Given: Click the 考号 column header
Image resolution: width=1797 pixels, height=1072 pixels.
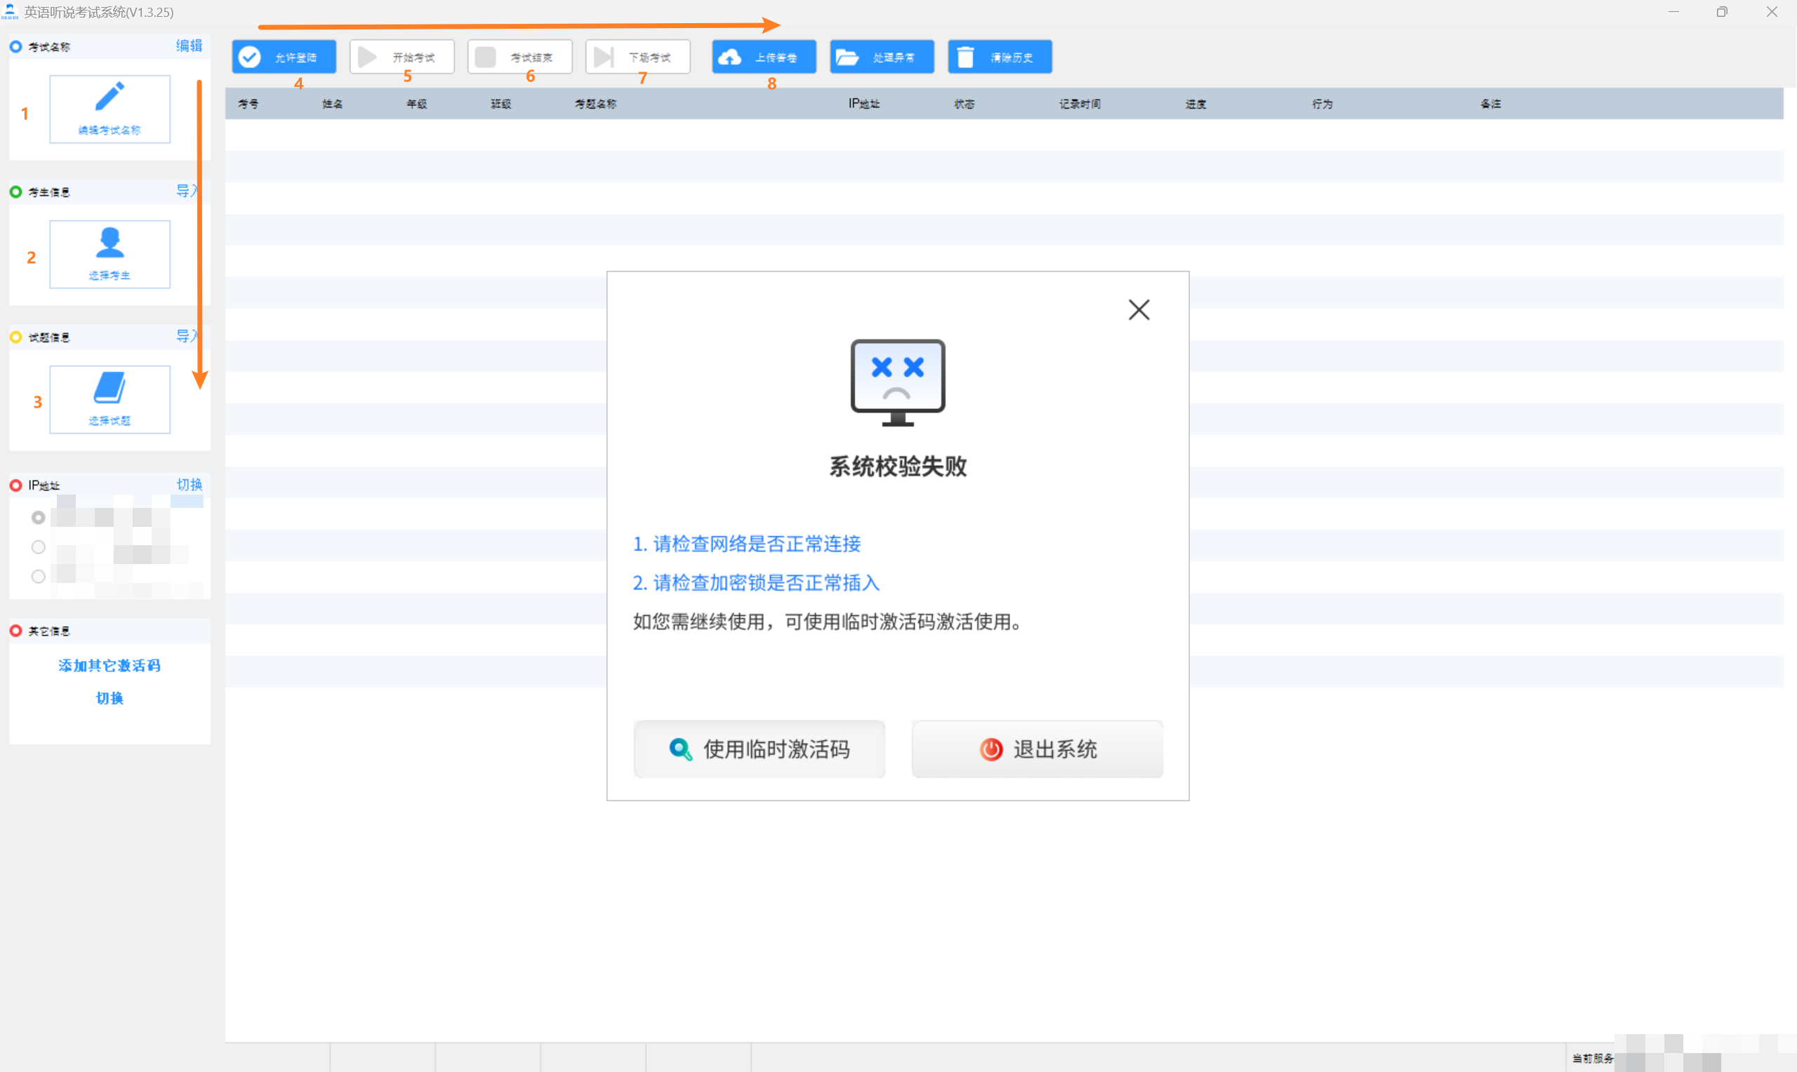Looking at the screenshot, I should point(248,104).
